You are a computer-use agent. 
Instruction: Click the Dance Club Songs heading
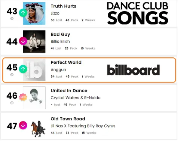tap(138, 13)
